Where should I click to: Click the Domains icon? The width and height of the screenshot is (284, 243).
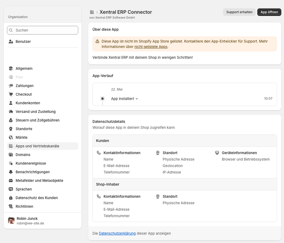point(11,155)
